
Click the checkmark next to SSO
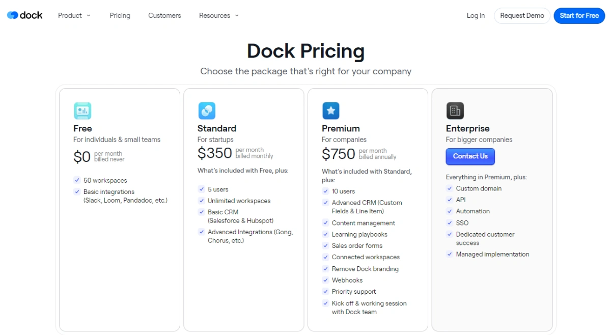pyautogui.click(x=450, y=222)
